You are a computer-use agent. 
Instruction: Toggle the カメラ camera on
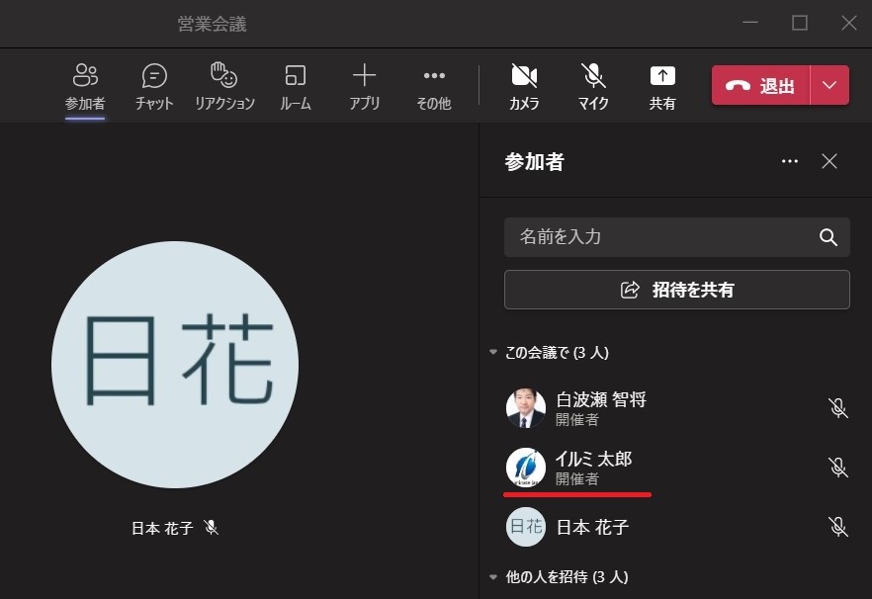524,87
